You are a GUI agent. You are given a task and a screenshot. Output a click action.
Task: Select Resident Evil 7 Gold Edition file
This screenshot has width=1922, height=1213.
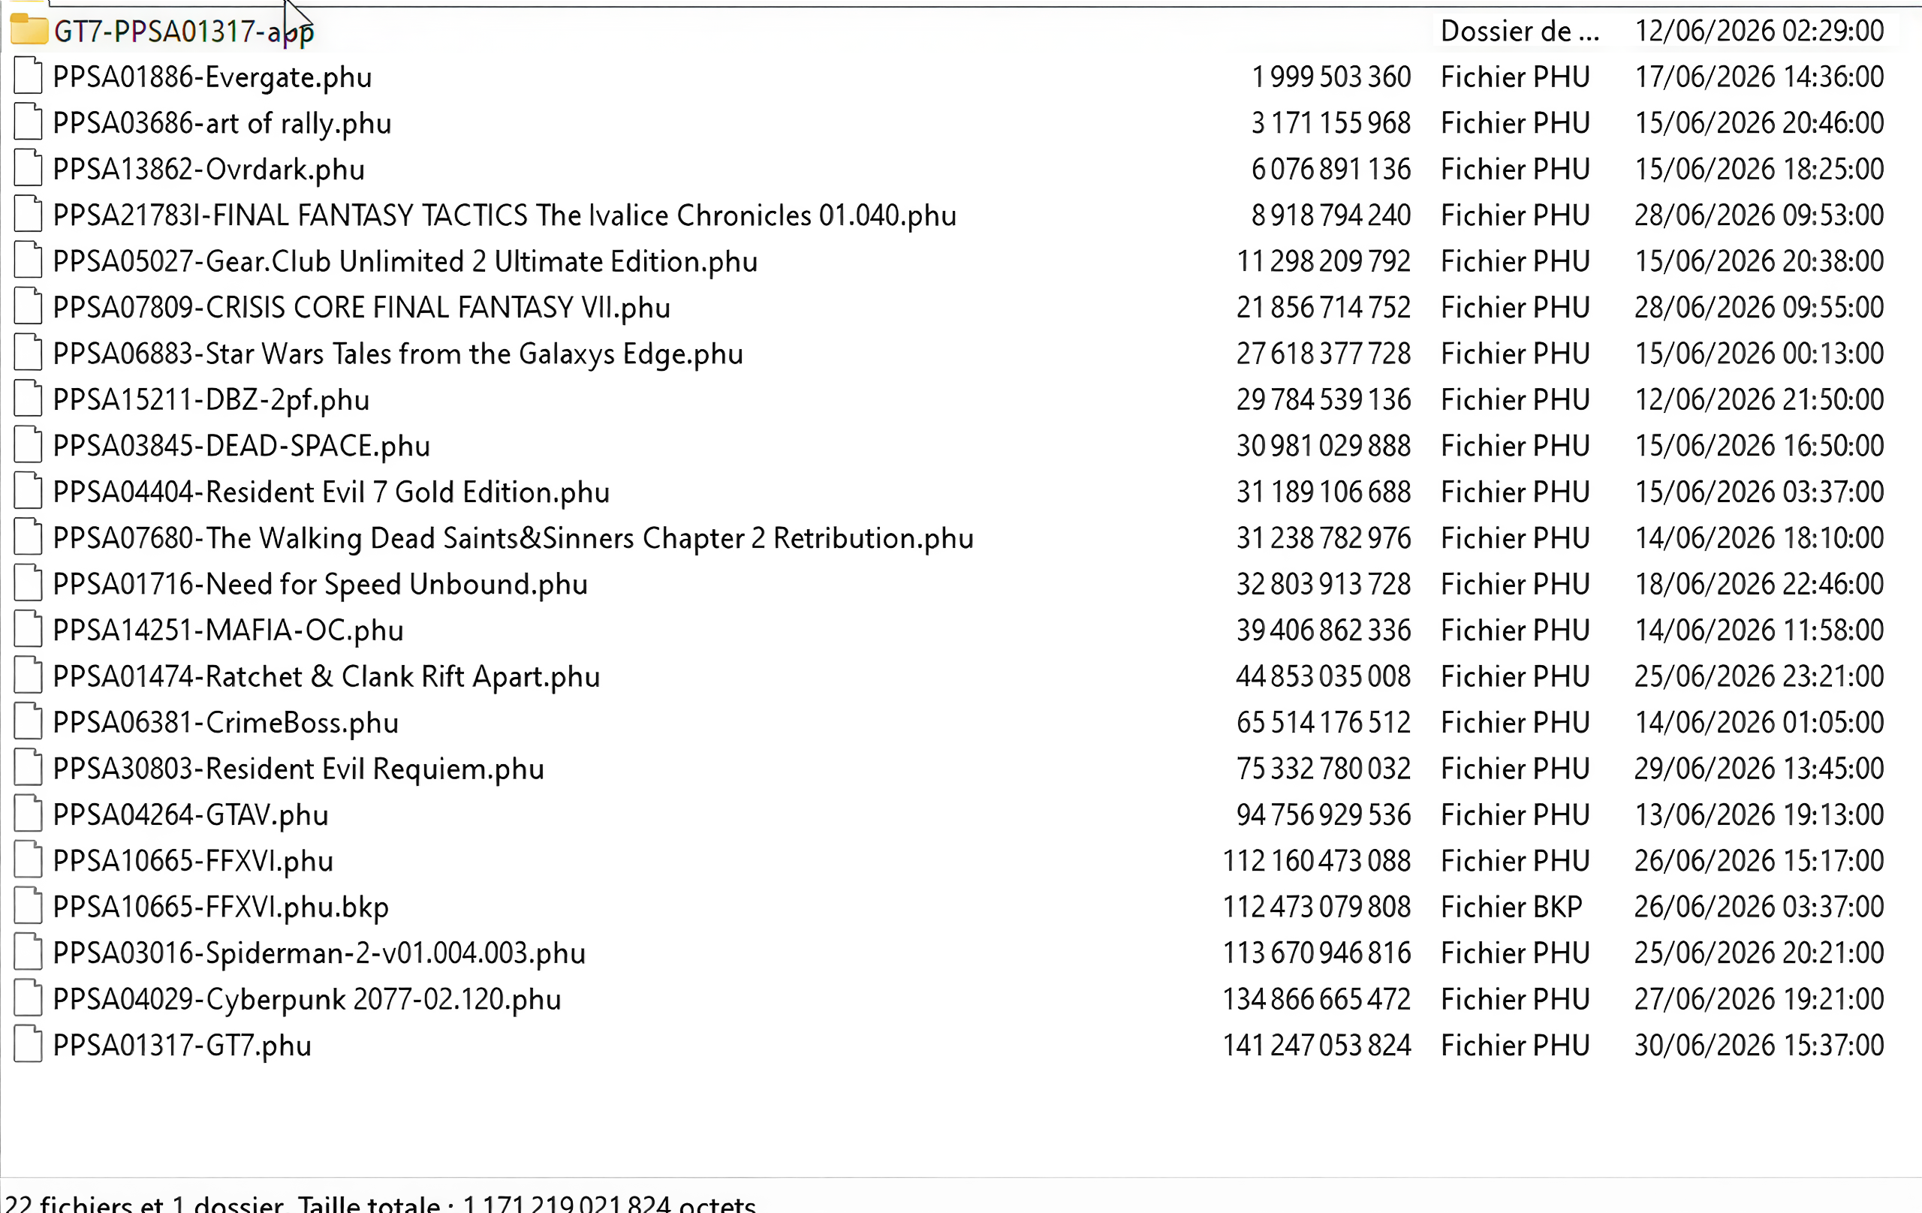click(x=331, y=492)
